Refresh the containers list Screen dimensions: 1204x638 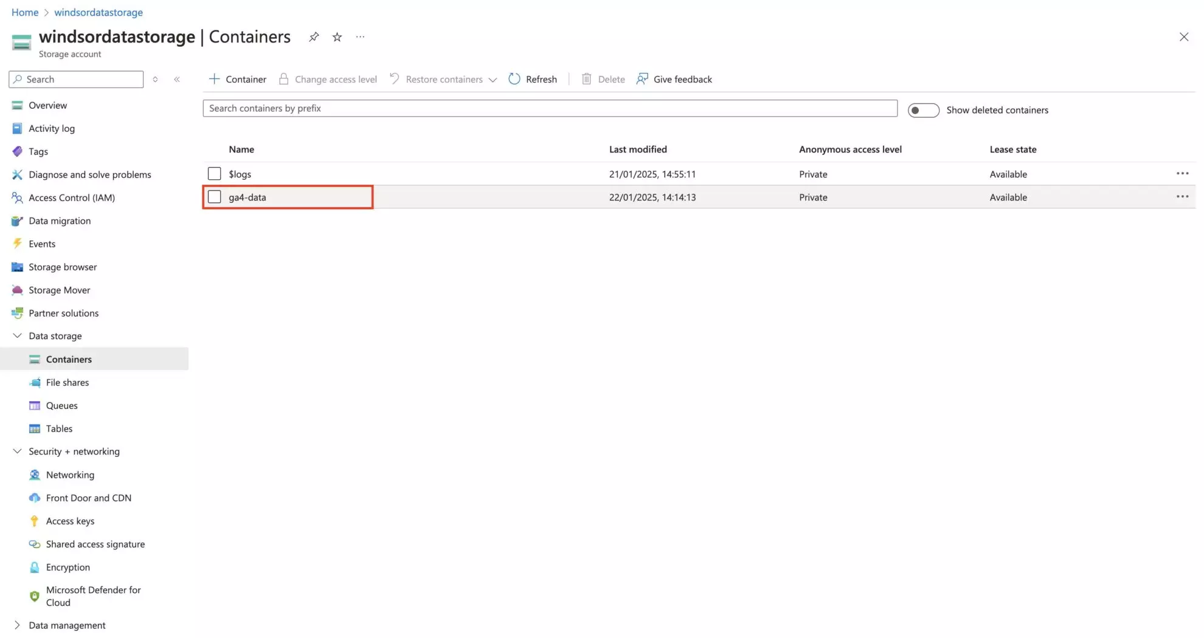point(533,79)
